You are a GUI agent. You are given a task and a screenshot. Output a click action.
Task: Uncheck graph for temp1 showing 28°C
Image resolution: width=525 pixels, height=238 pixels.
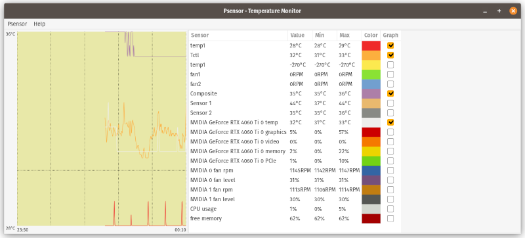pos(390,45)
